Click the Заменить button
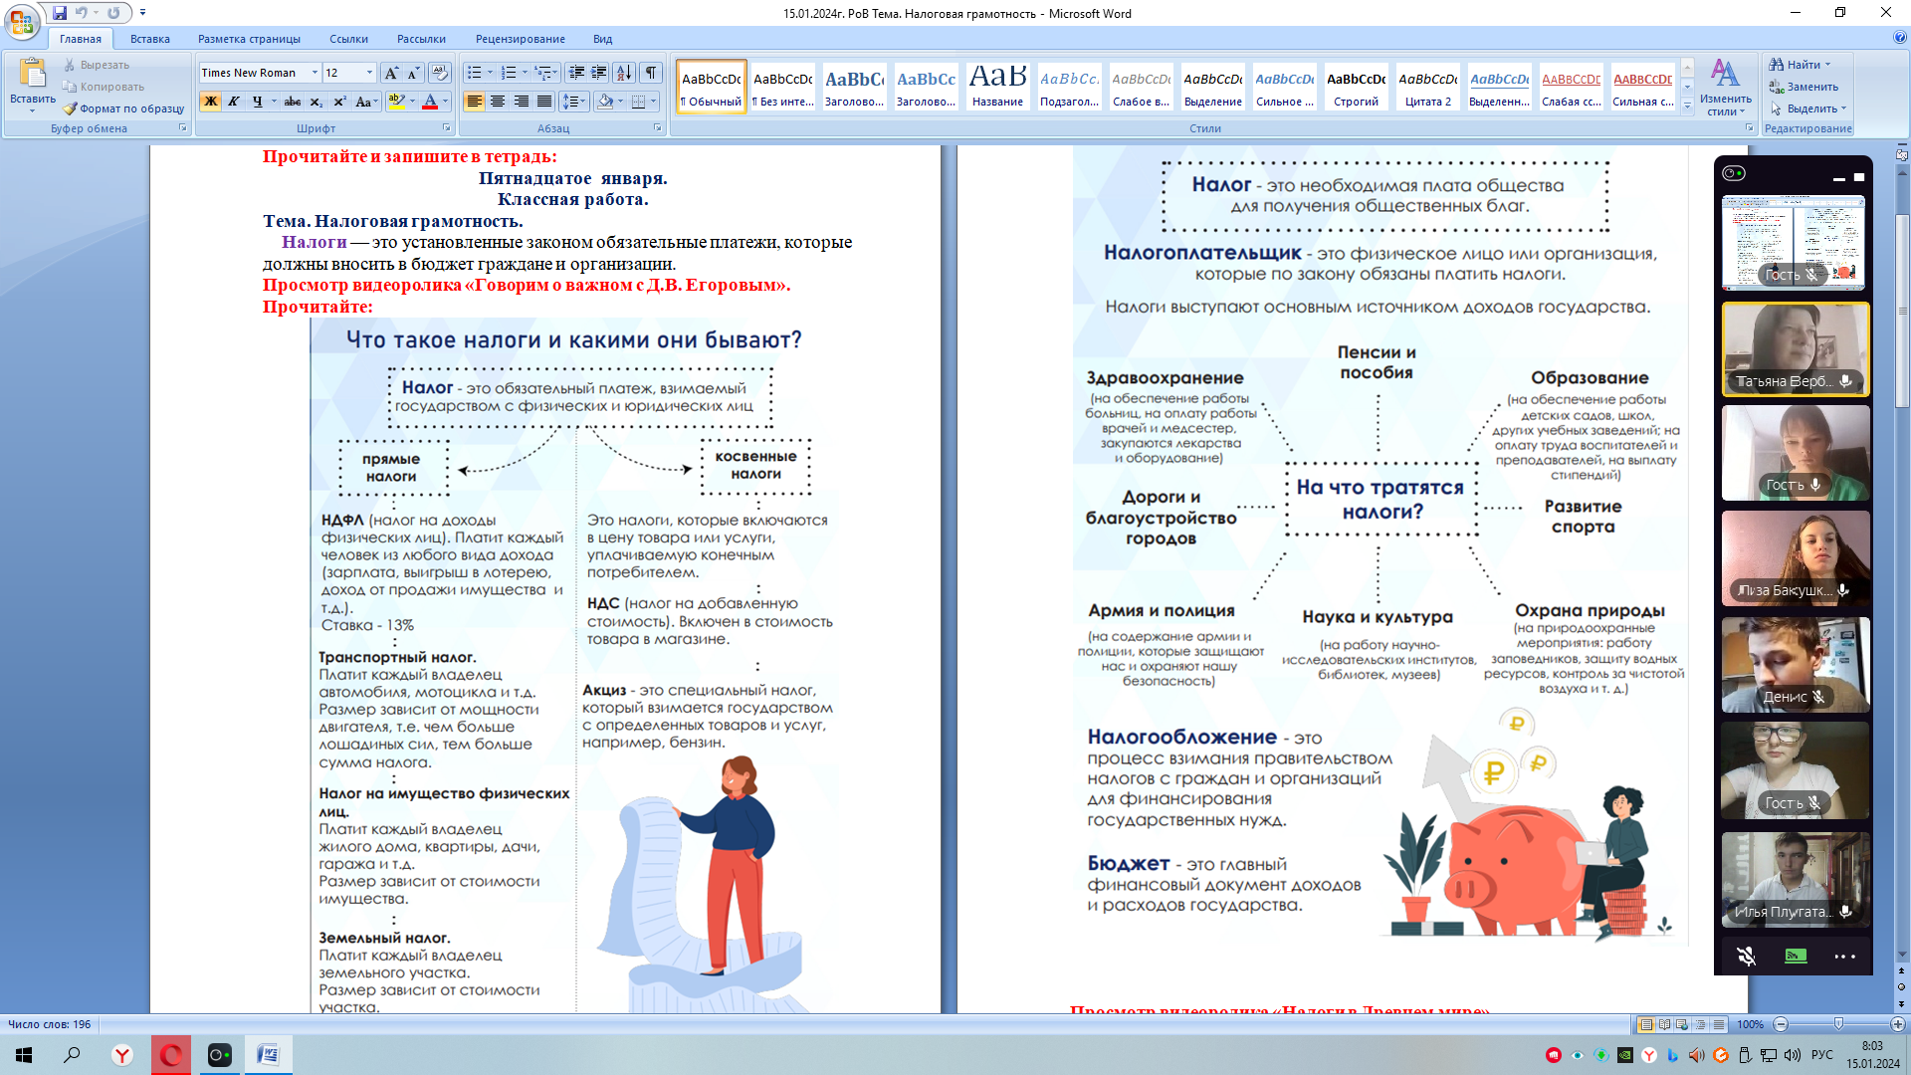 tap(1804, 87)
